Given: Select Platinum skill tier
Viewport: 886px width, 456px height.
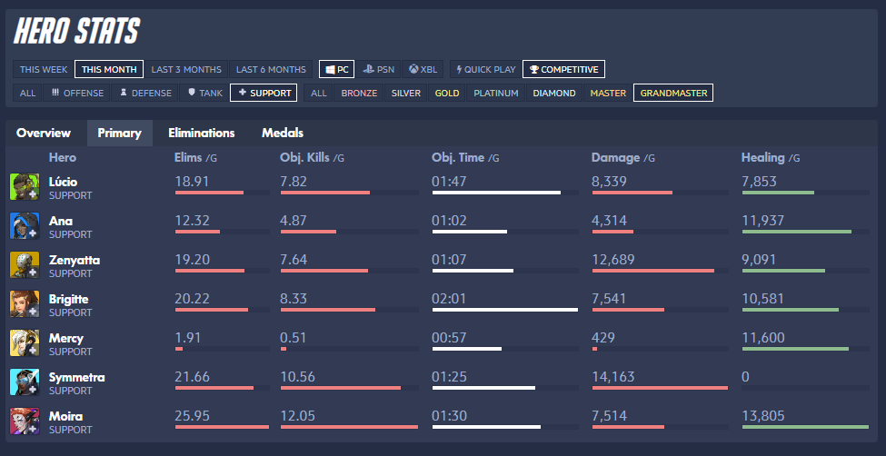Looking at the screenshot, I should [x=495, y=93].
